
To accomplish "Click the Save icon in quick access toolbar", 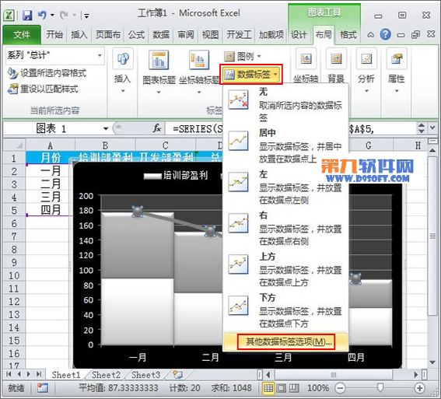I will (27, 16).
